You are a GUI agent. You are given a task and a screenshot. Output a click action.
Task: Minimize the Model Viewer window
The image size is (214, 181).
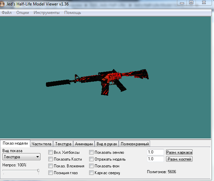point(182,3)
